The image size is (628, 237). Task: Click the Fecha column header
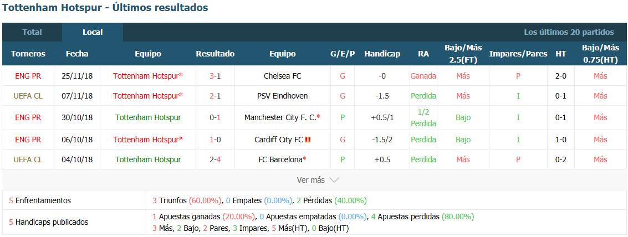point(77,54)
